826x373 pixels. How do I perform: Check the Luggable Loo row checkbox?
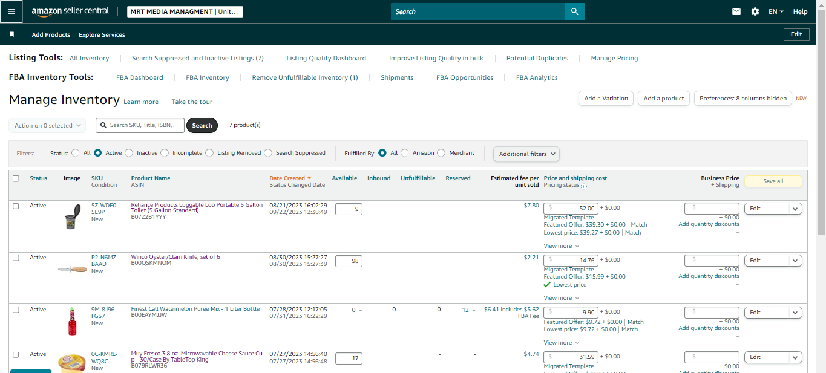tap(16, 206)
